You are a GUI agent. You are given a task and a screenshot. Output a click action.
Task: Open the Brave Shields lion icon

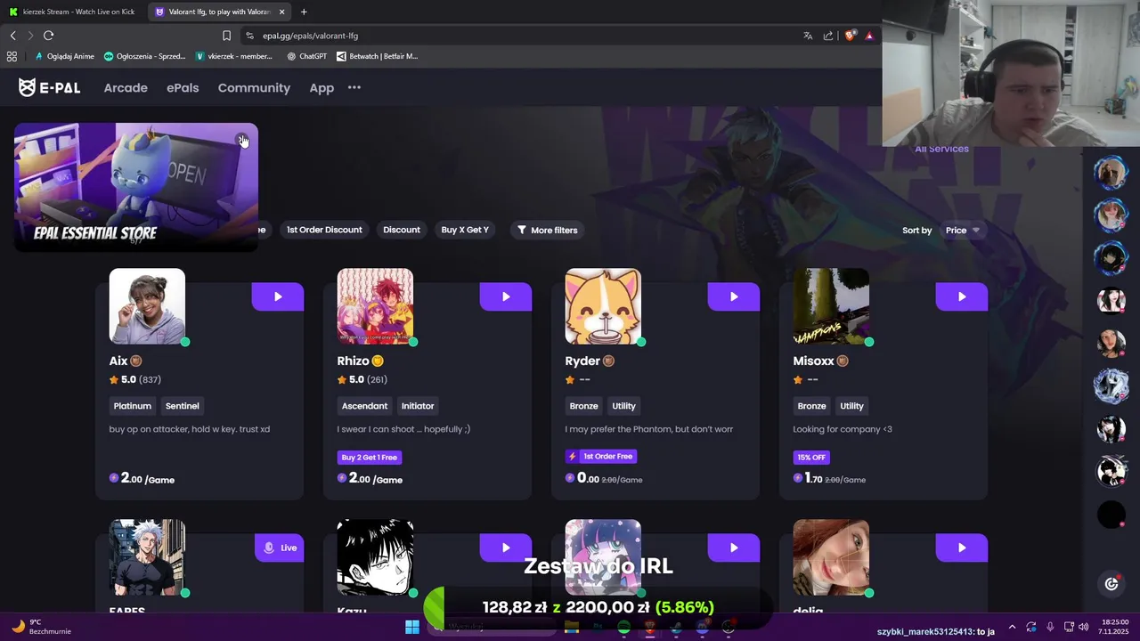(x=851, y=36)
